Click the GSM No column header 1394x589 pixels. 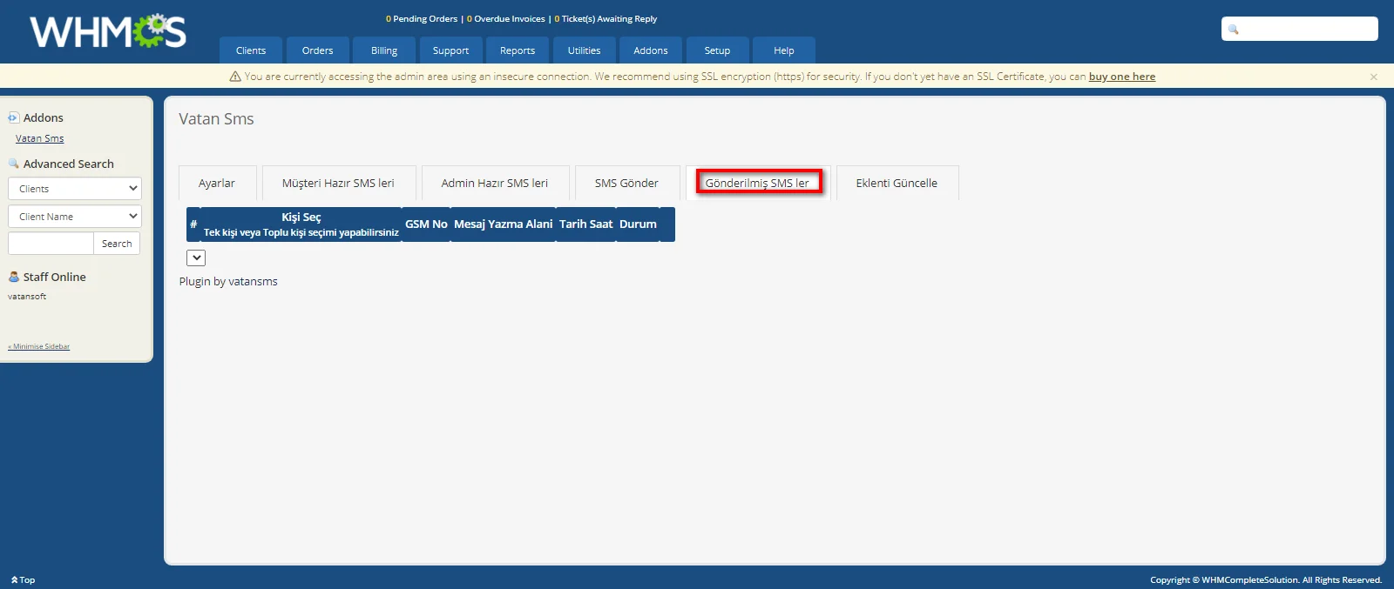pos(426,224)
